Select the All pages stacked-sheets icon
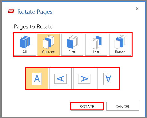The image size is (147, 118). tap(25, 42)
